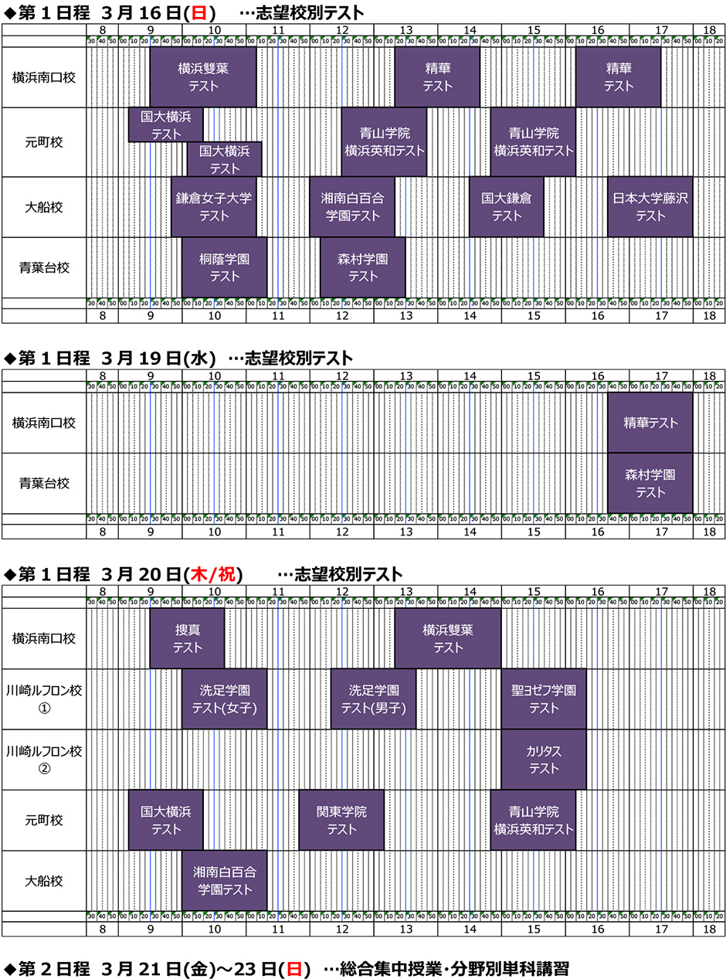
Task: Select the 捜真テスト block
Action: click(188, 638)
